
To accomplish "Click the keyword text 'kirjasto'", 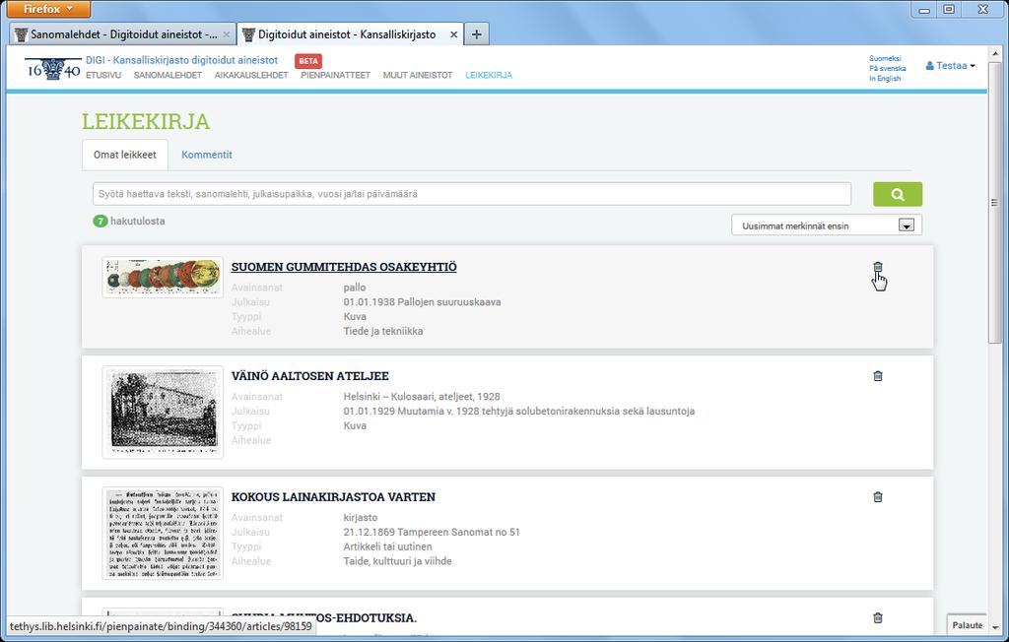I will [361, 518].
